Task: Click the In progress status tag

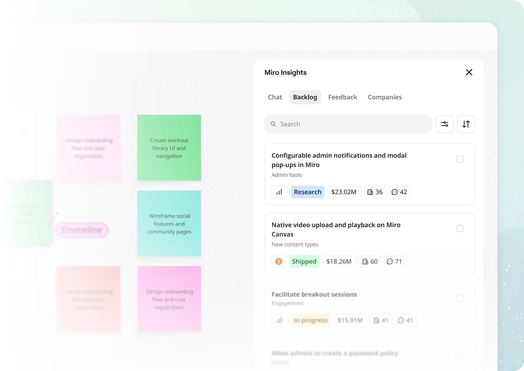Action: [x=311, y=320]
